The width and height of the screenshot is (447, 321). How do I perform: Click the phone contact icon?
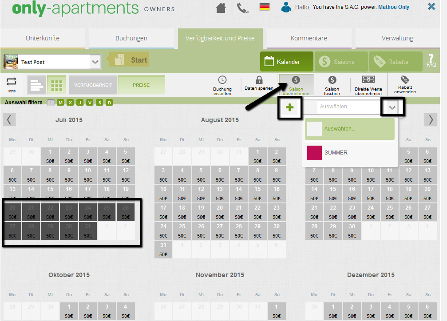coord(243,8)
